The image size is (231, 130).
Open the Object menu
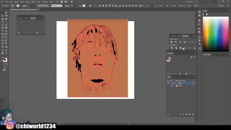click(x=16, y=2)
